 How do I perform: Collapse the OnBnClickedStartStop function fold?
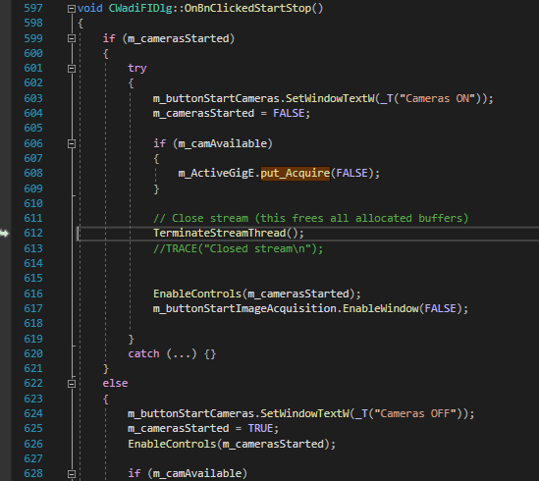[71, 9]
